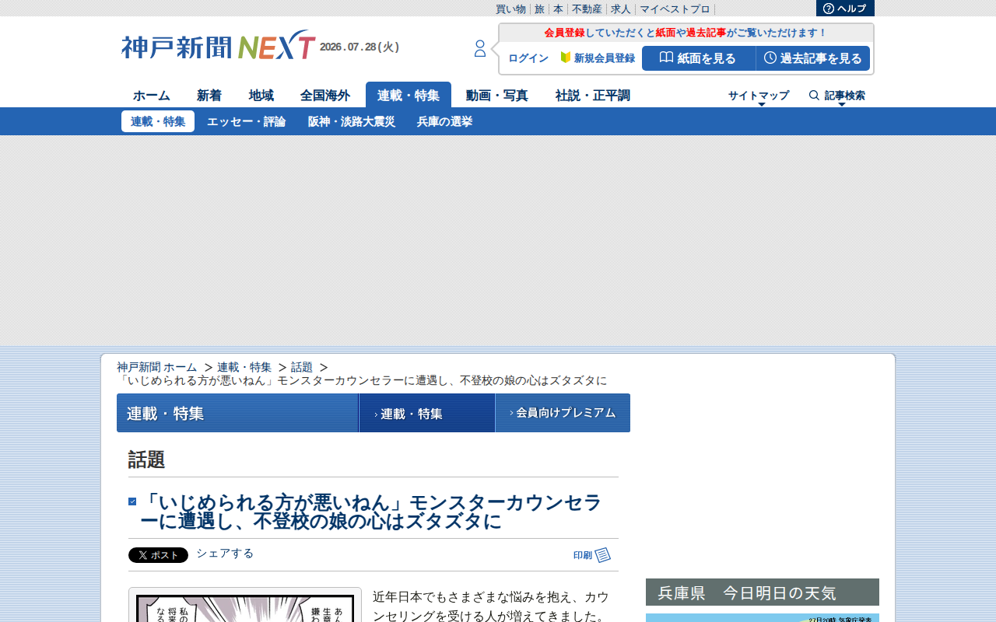Select the 全国海外 navigation tab
The width and height of the screenshot is (996, 622).
(325, 95)
